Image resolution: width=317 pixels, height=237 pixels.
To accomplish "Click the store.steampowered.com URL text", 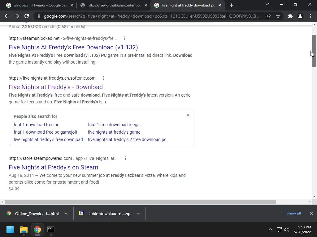I will click(x=40, y=158).
